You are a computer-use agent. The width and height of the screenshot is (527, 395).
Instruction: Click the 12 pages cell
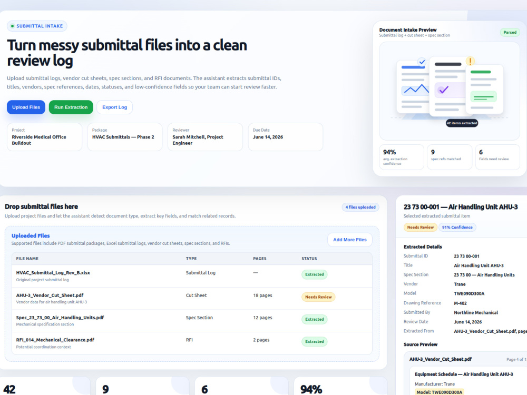262,318
